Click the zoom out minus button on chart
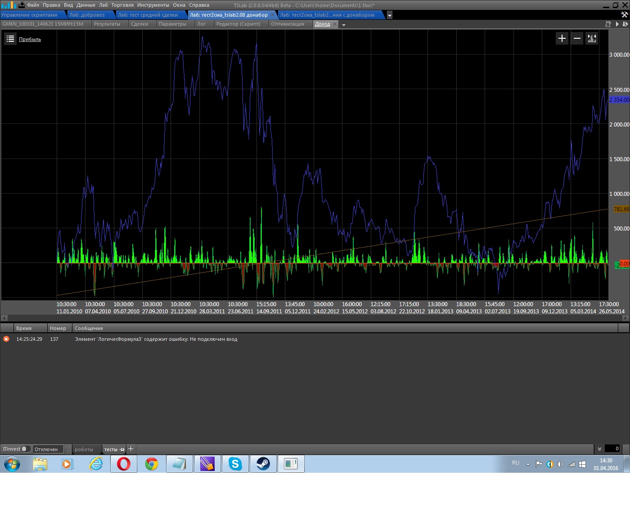This screenshot has height=525, width=630. (577, 38)
